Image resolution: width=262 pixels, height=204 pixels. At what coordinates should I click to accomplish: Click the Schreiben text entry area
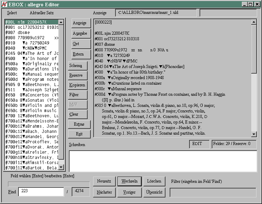pos(162,161)
